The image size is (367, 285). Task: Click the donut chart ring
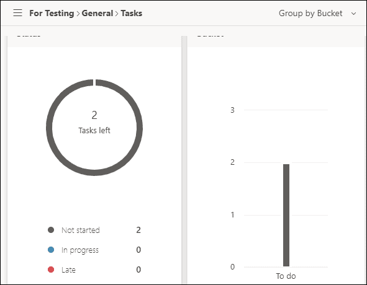tap(48, 127)
